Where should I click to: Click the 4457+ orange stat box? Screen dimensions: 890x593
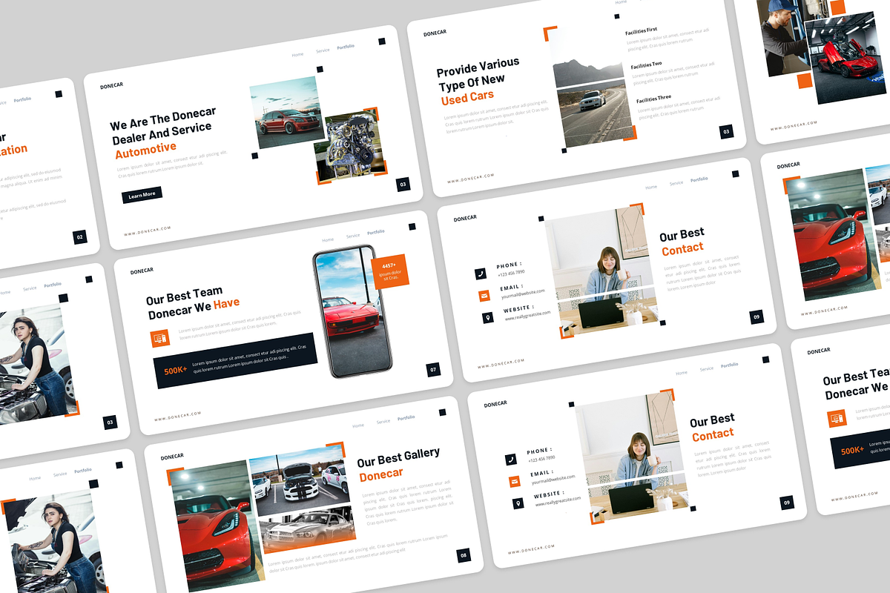390,271
